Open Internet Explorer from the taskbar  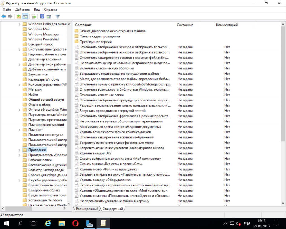coord(48,223)
